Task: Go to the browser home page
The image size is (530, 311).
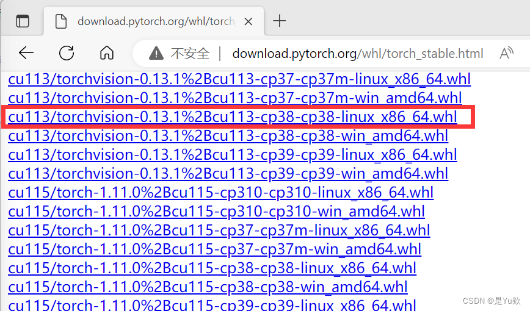Action: pyautogui.click(x=107, y=52)
